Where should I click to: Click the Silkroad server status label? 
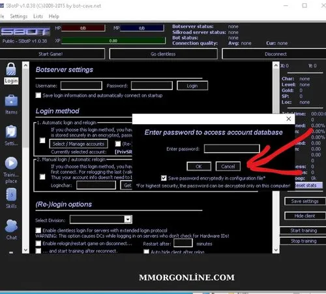pos(200,32)
